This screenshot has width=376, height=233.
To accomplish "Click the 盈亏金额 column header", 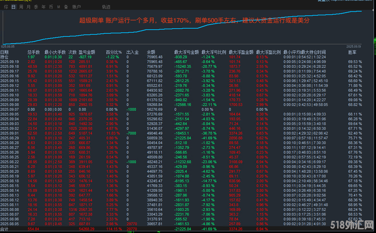I will [87, 52].
